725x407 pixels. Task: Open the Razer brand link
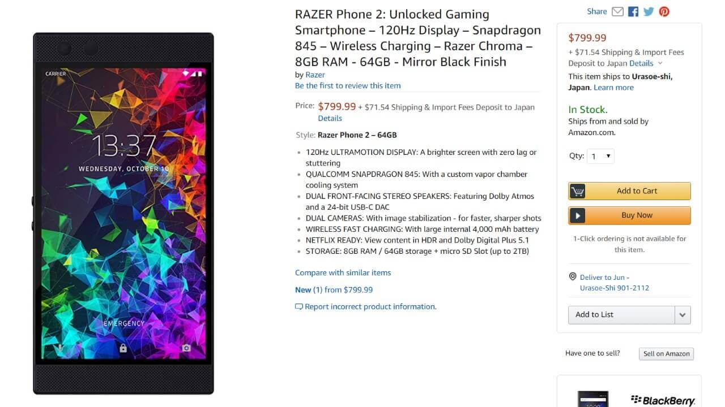click(315, 75)
